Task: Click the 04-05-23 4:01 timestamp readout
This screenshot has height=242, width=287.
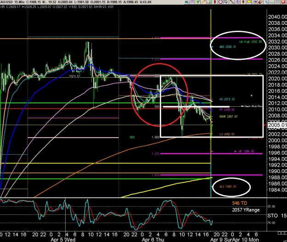Action: coord(103,7)
